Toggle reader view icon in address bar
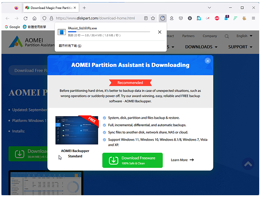The width and height of the screenshot is (261, 197). (146, 18)
